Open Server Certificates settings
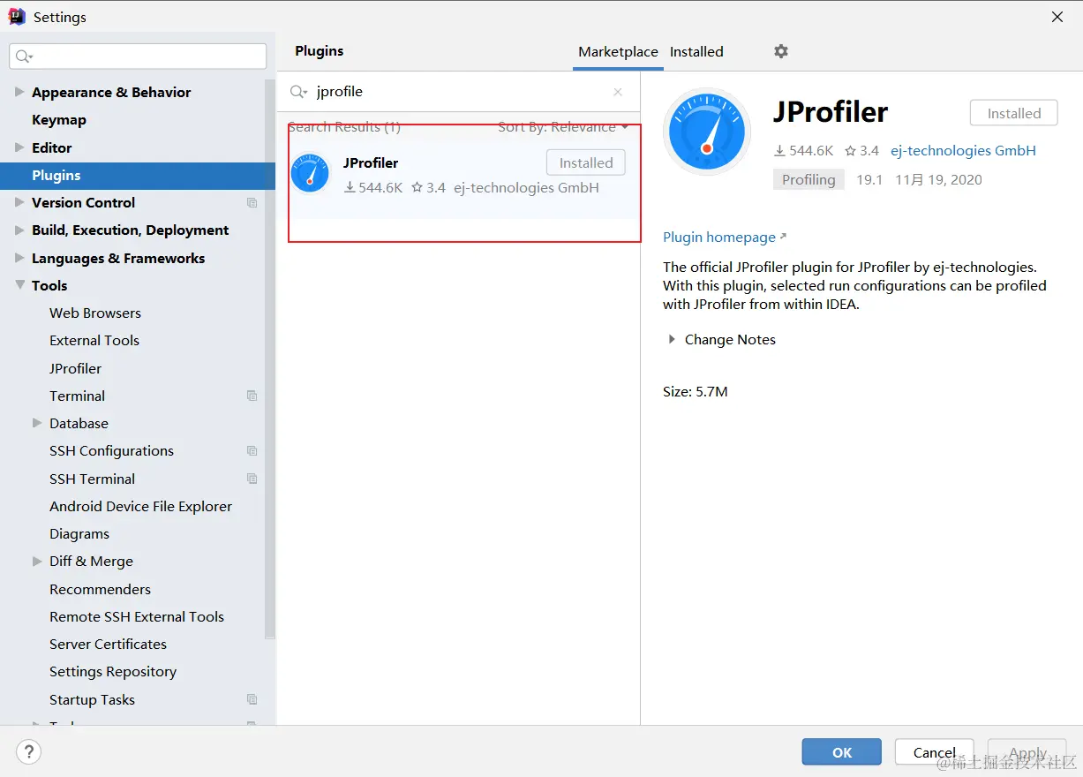The image size is (1083, 777). 108,645
